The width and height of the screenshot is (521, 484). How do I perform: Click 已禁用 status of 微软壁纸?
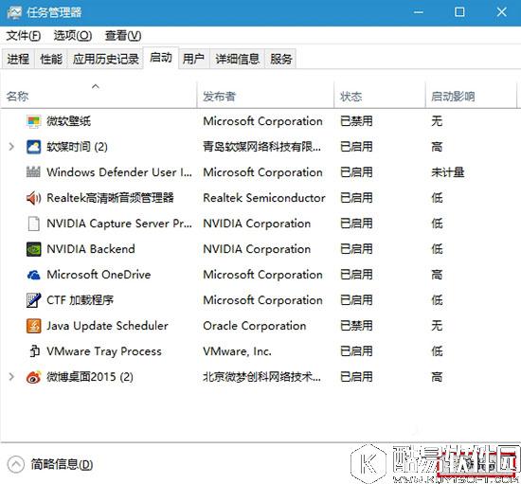[356, 121]
